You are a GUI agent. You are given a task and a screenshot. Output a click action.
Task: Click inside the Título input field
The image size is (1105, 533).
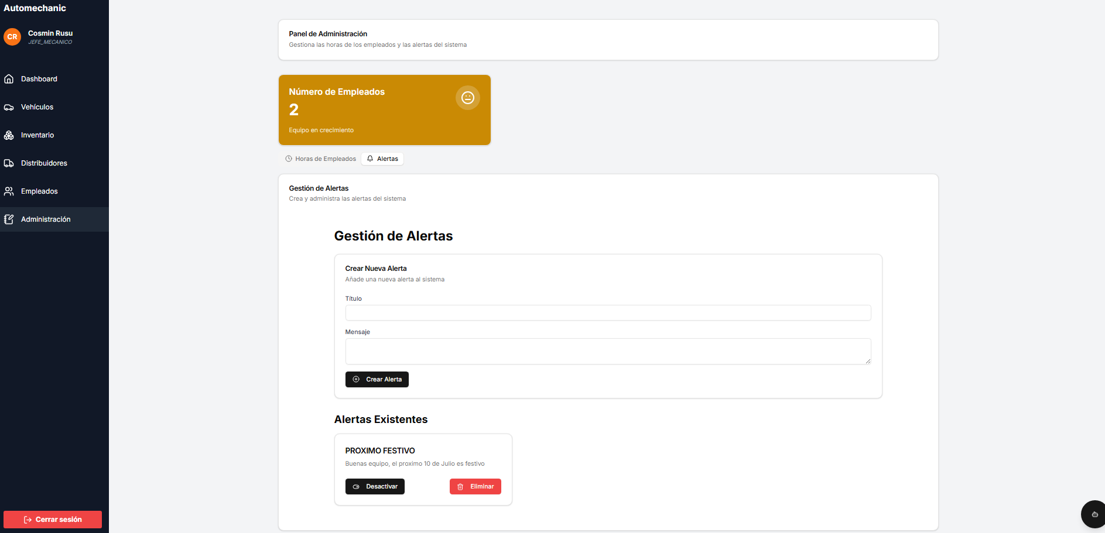point(608,312)
